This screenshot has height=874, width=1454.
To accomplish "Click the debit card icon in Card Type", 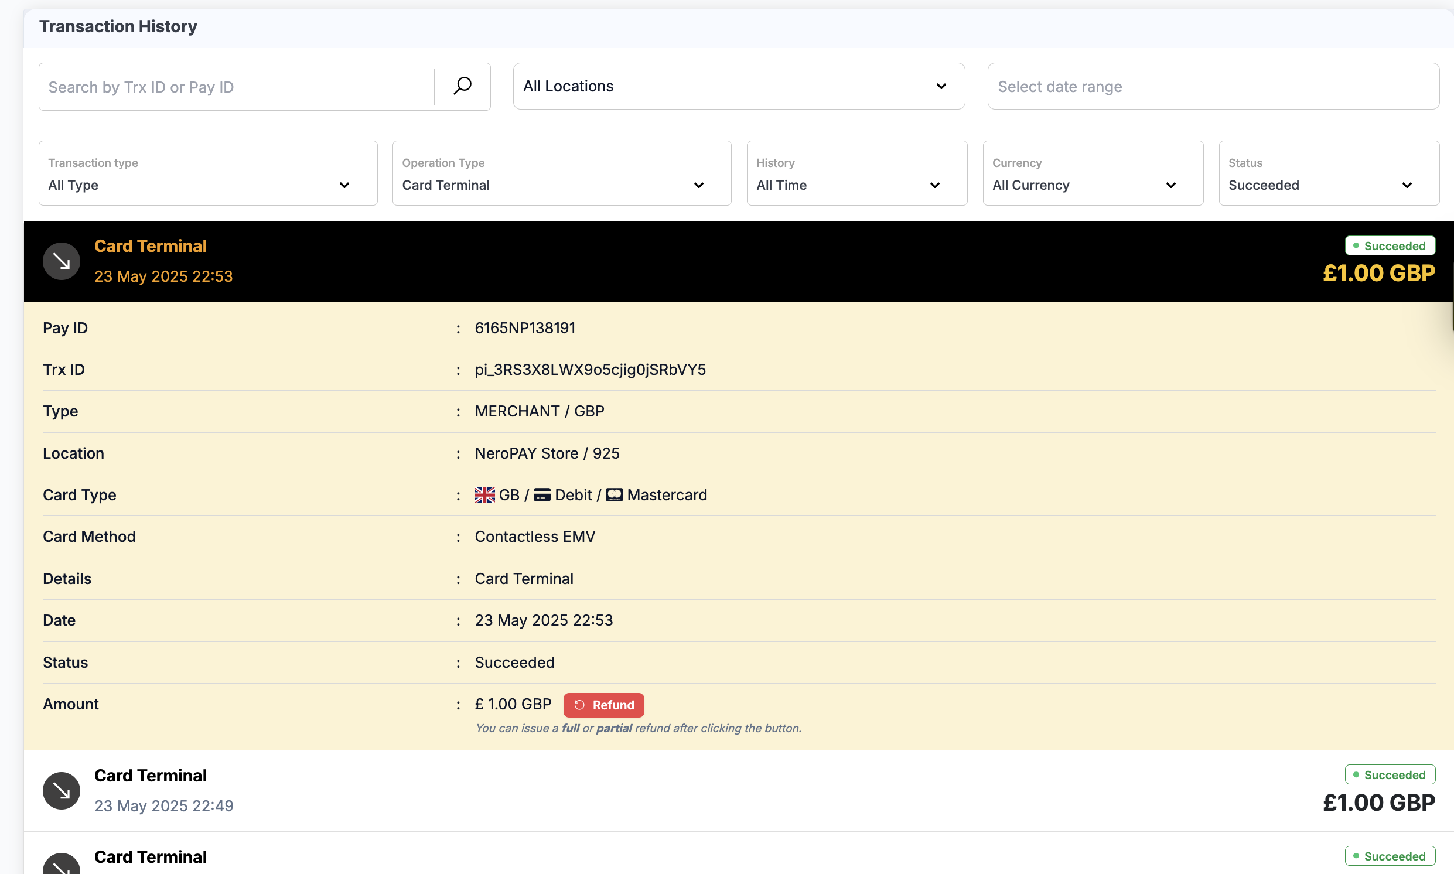I will tap(542, 495).
